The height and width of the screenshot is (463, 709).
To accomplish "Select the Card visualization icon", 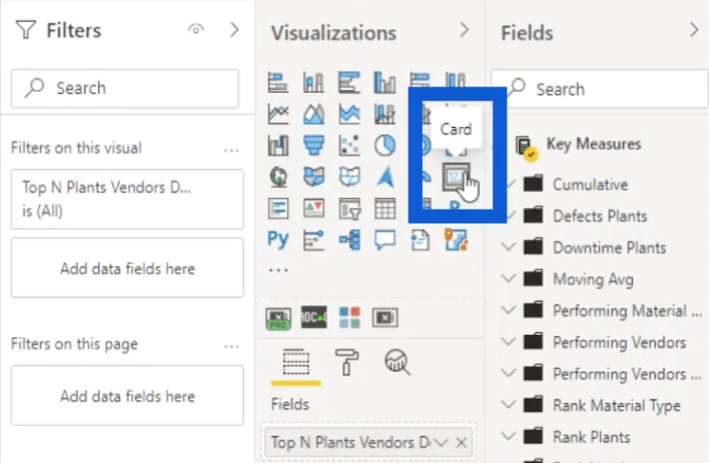I will [x=455, y=176].
